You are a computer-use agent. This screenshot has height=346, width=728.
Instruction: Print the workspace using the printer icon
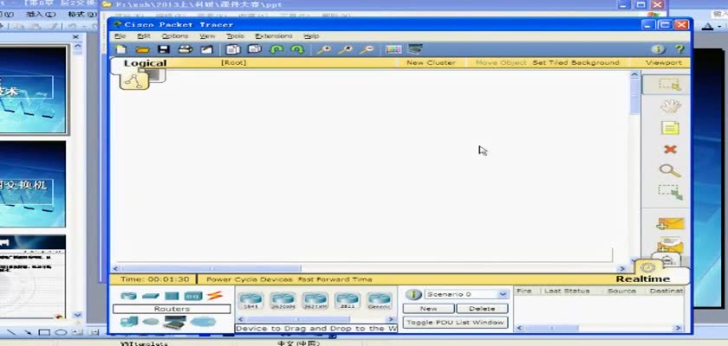(x=185, y=49)
